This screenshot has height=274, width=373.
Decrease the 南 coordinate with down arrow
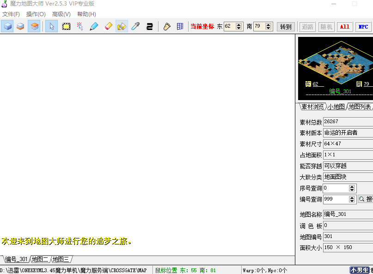tap(269, 29)
